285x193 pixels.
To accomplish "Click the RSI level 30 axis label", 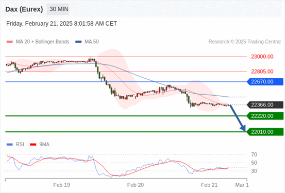I will (x=254, y=171).
